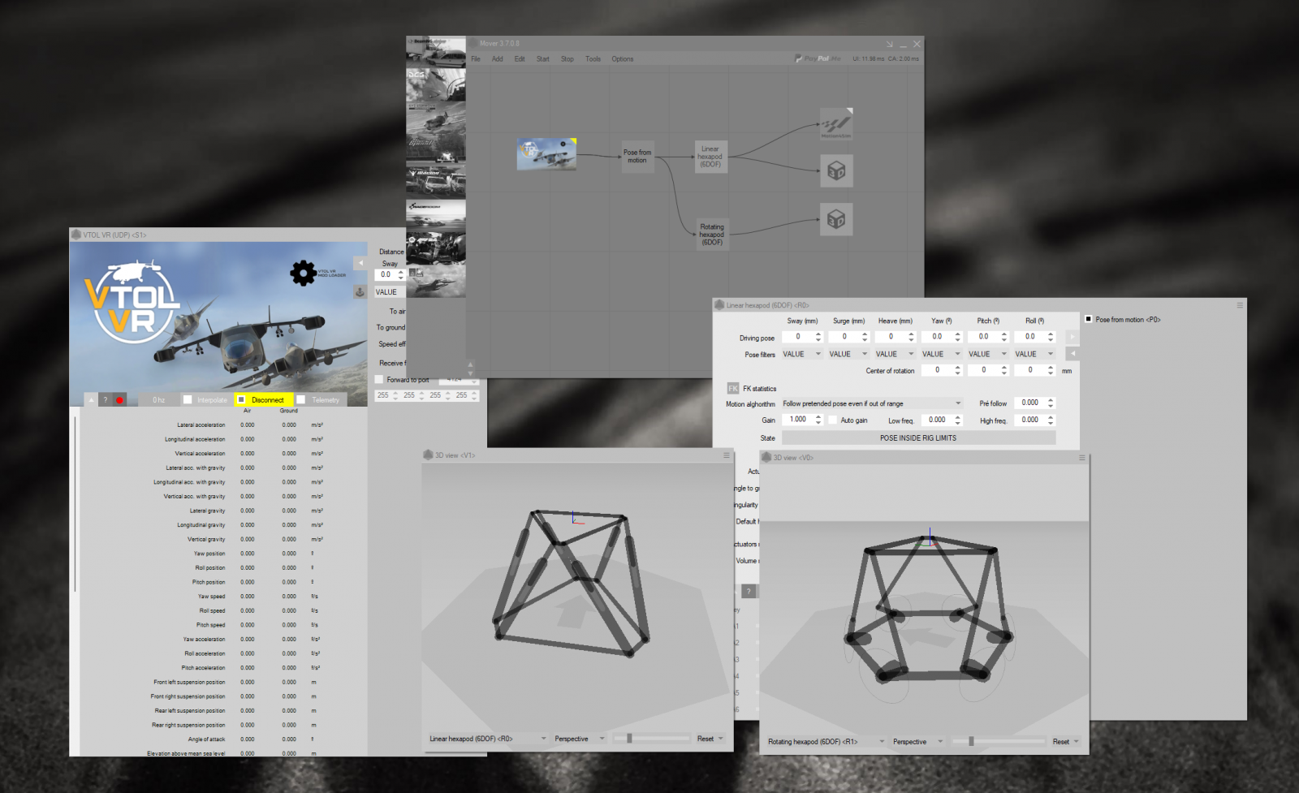The width and height of the screenshot is (1299, 793).
Task: Open the 3D view V0 hamburger menu
Action: click(1081, 458)
